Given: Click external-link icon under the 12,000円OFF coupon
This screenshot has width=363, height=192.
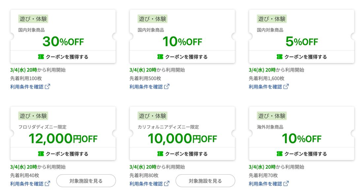Looking at the screenshot, I should (x=48, y=183).
